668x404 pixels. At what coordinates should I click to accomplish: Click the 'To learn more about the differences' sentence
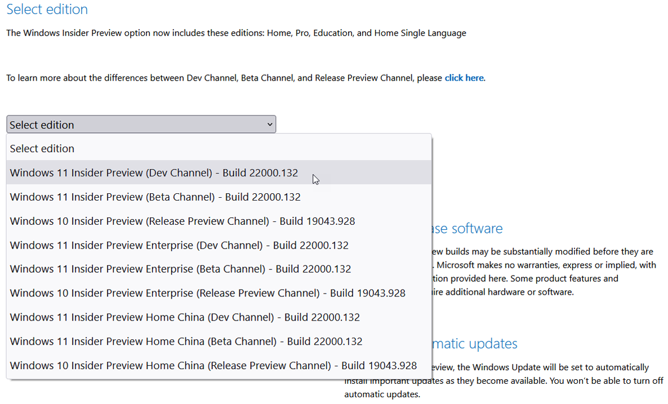(246, 78)
